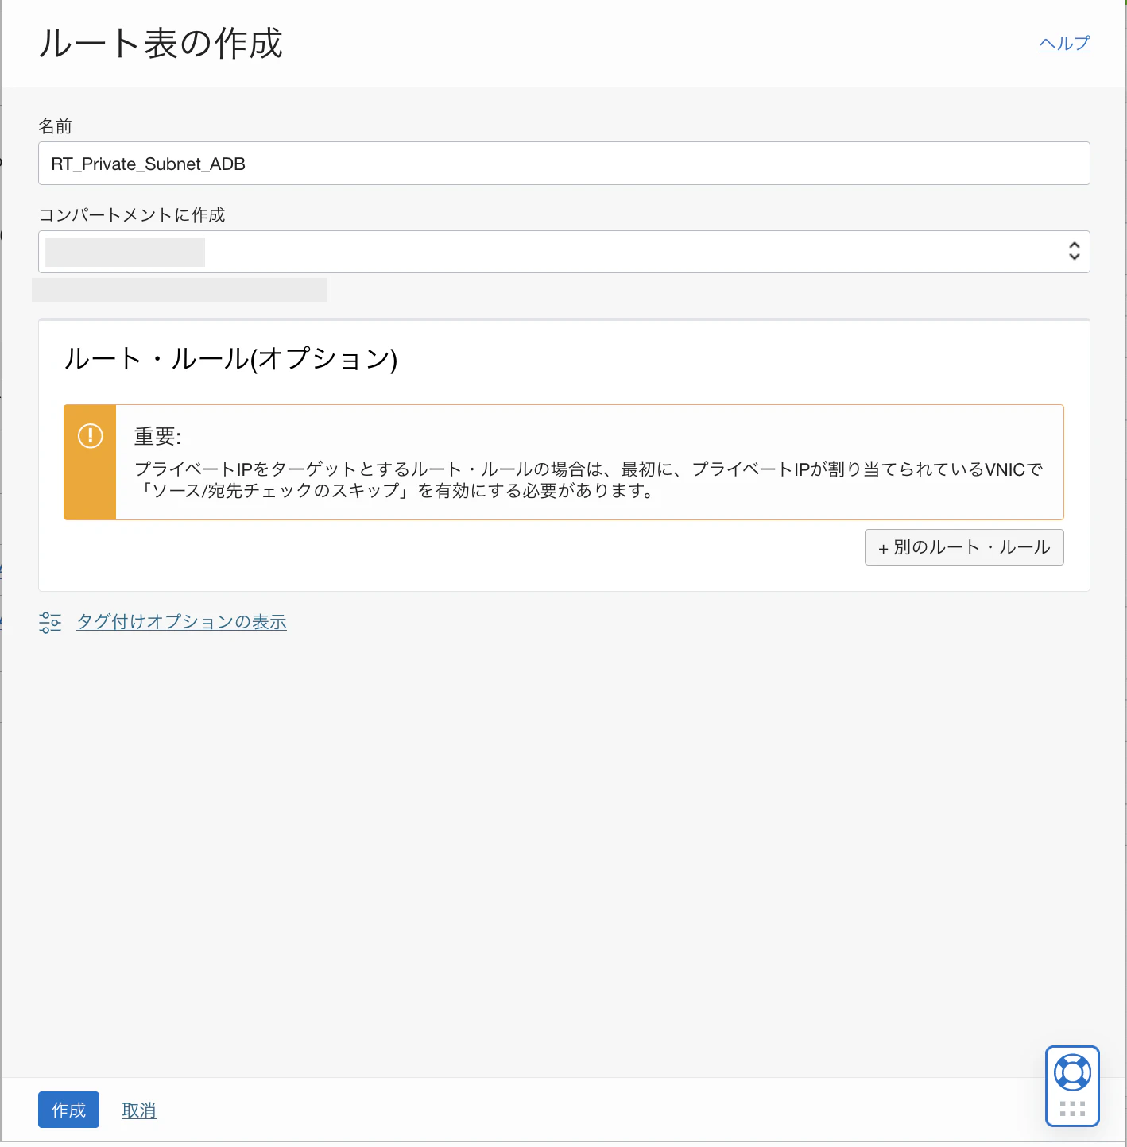
Task: Click the 作成 create button
Action: (x=68, y=1110)
